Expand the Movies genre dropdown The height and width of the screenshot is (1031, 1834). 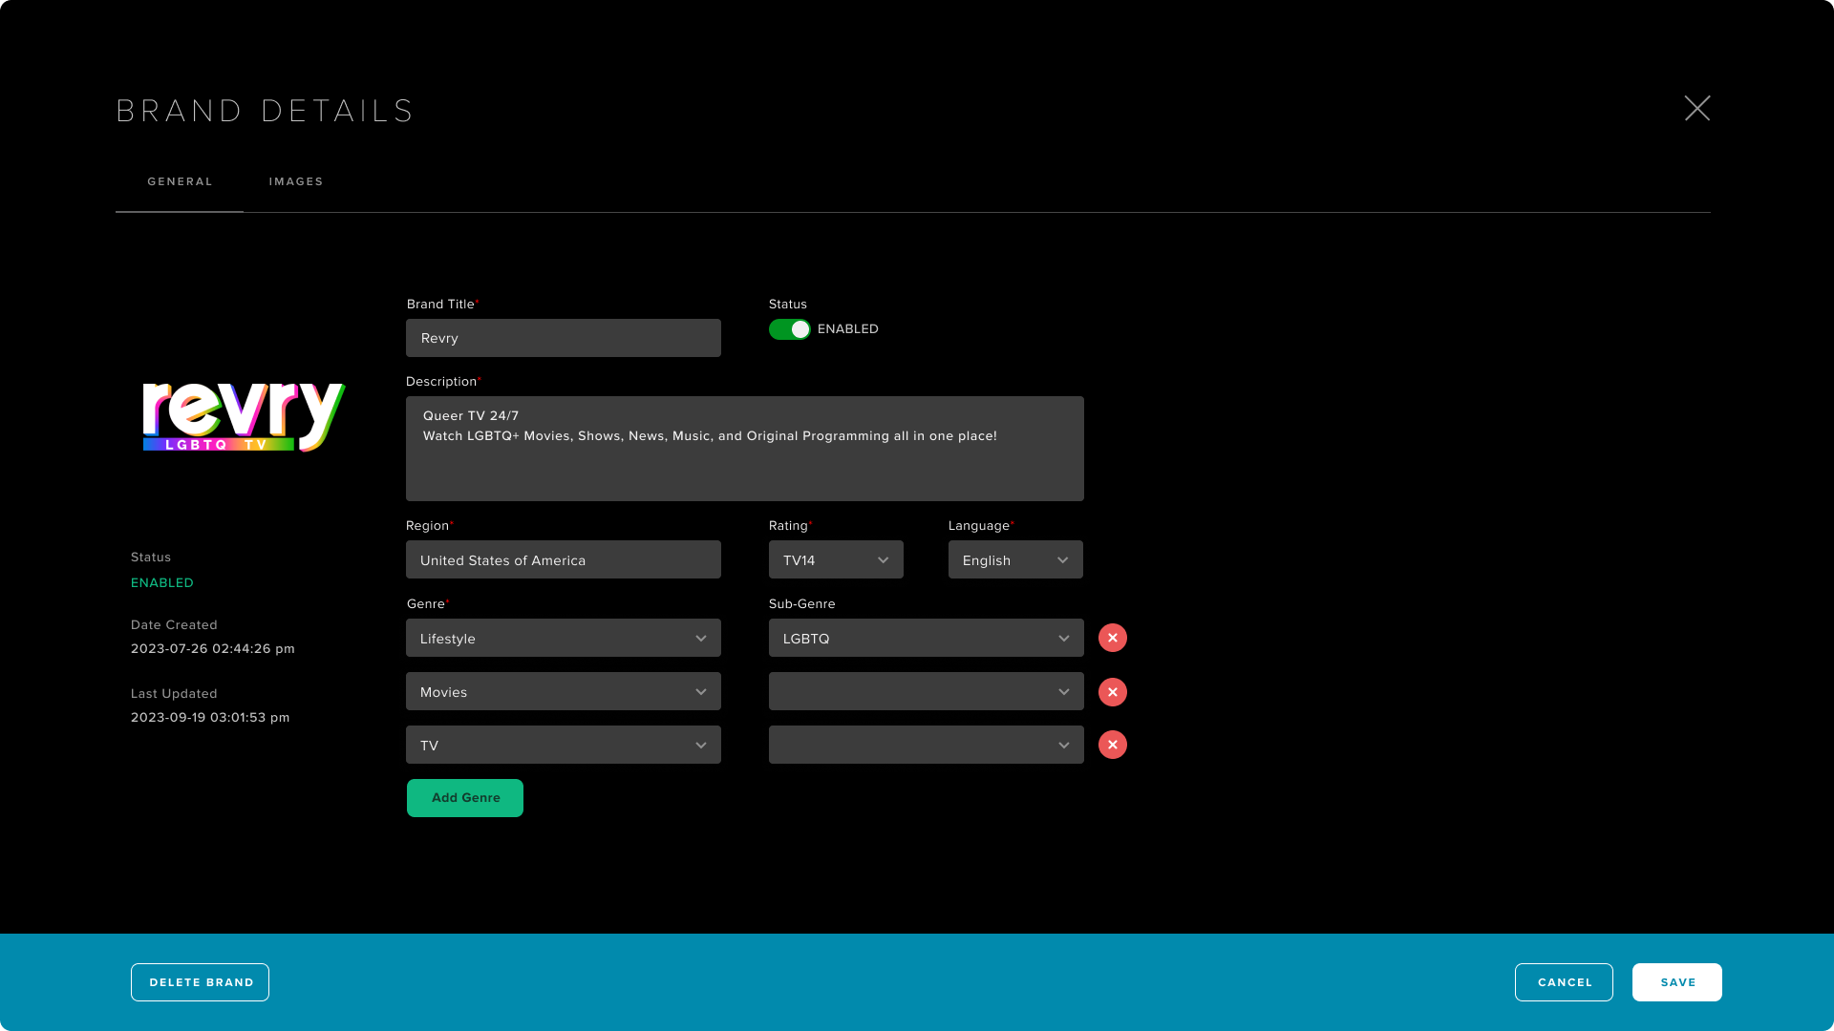pyautogui.click(x=564, y=691)
